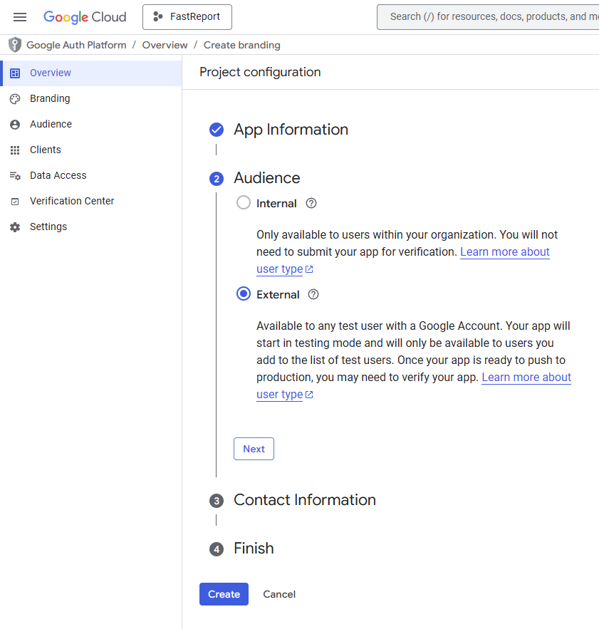Open the hamburger navigation menu
Screen dimensions: 599x629
coord(20,17)
